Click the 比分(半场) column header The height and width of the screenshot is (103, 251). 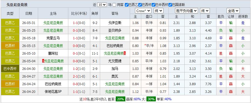click(79, 13)
